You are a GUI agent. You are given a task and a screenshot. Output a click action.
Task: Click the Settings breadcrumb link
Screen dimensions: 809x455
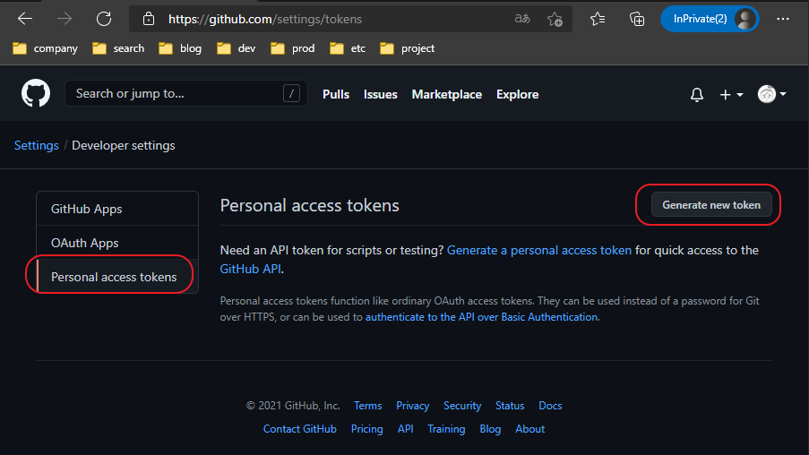37,145
